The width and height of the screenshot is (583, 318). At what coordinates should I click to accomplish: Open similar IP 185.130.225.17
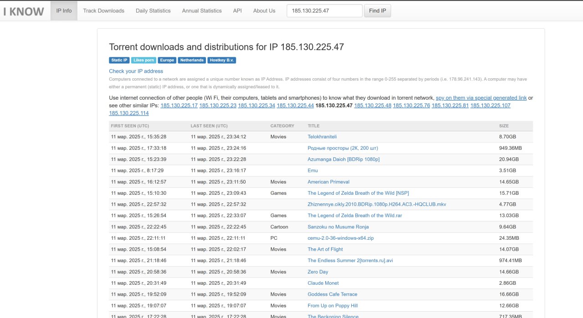[179, 106]
